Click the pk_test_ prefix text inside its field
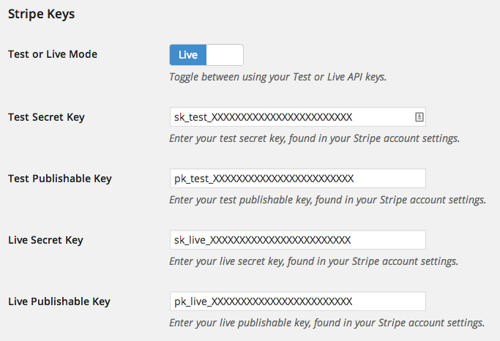Image resolution: width=500 pixels, height=341 pixels. pos(193,179)
